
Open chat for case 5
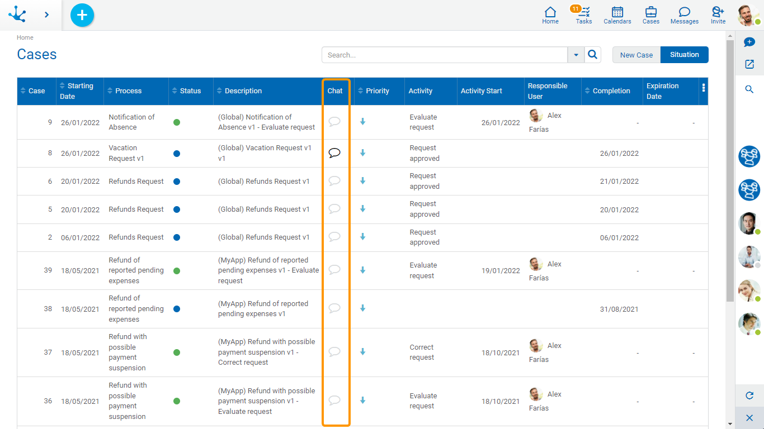click(334, 209)
